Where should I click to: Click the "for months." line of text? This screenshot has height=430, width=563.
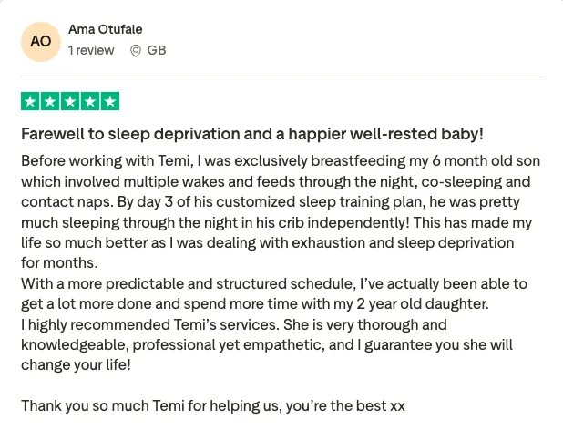(x=59, y=262)
